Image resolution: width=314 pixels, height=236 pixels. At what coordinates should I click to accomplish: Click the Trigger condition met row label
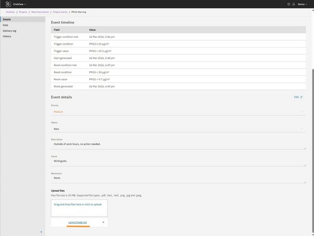(x=66, y=37)
